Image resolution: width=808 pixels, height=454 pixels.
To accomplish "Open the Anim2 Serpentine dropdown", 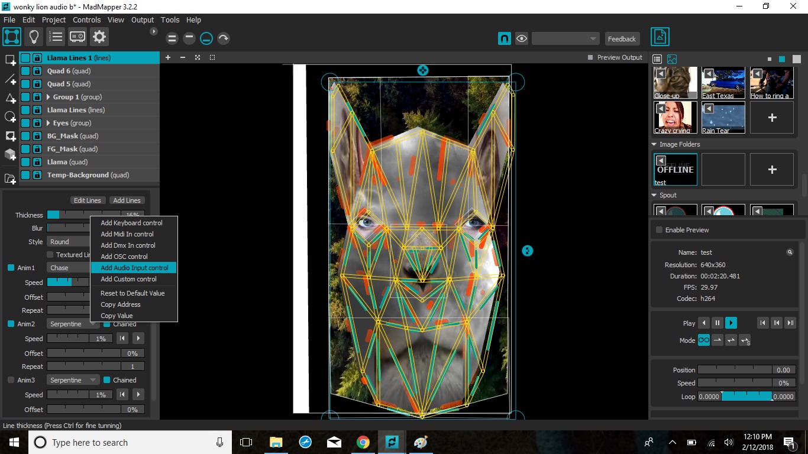I will (72, 323).
